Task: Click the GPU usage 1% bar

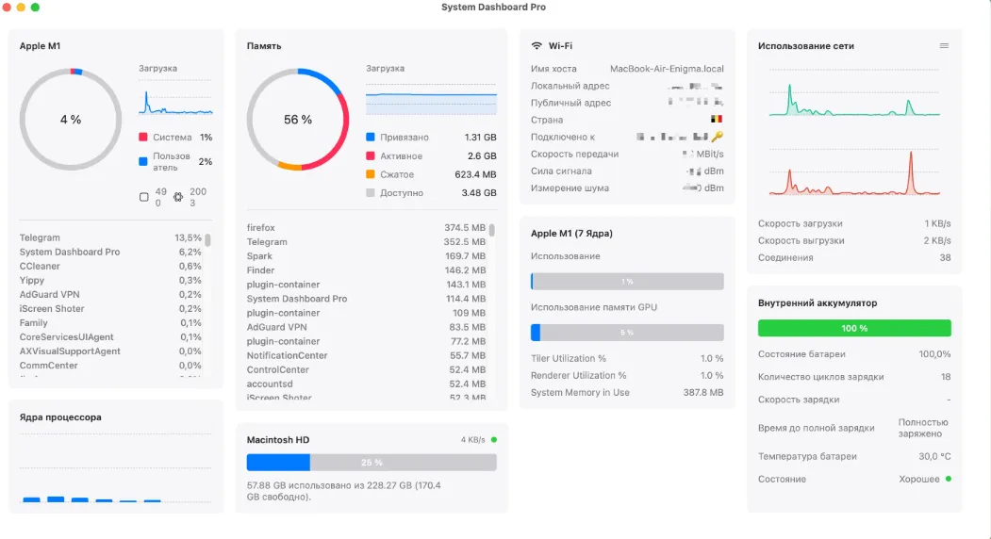Action: (627, 281)
